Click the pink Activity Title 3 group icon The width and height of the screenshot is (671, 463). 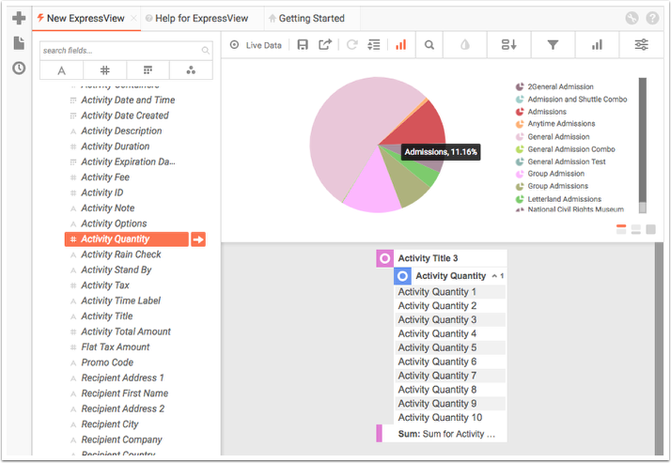[x=384, y=258]
